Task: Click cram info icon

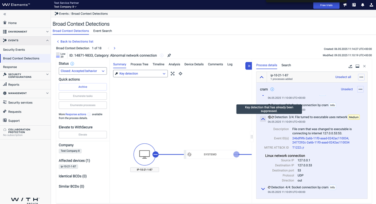Action: 272,89
